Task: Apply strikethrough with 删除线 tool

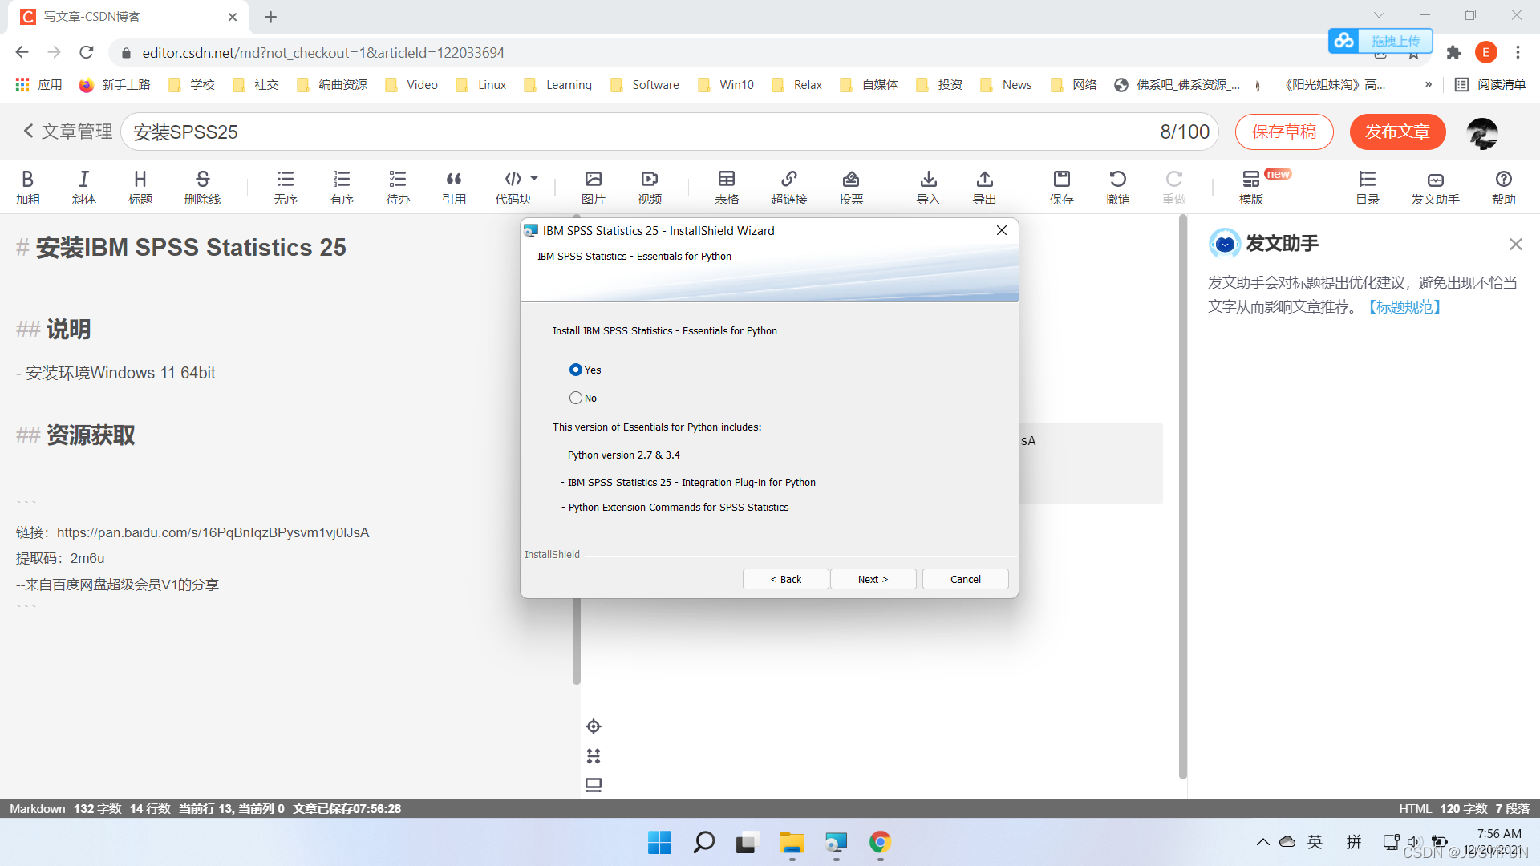Action: coord(202,188)
